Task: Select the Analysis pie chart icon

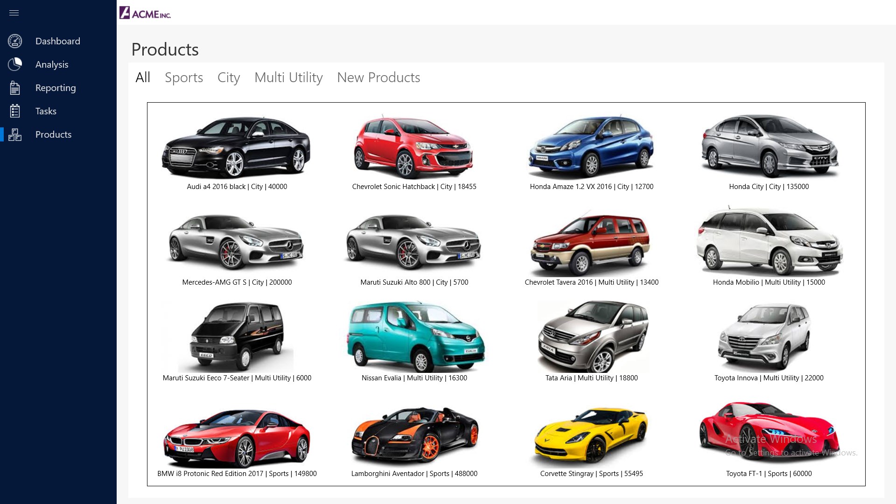Action: (15, 64)
